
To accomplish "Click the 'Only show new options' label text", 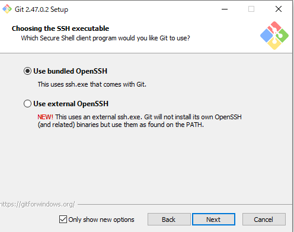I will click(x=101, y=220).
